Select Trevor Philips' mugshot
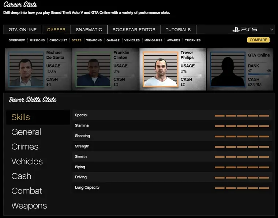Viewport: 278px width, 218px height. pos(161,69)
